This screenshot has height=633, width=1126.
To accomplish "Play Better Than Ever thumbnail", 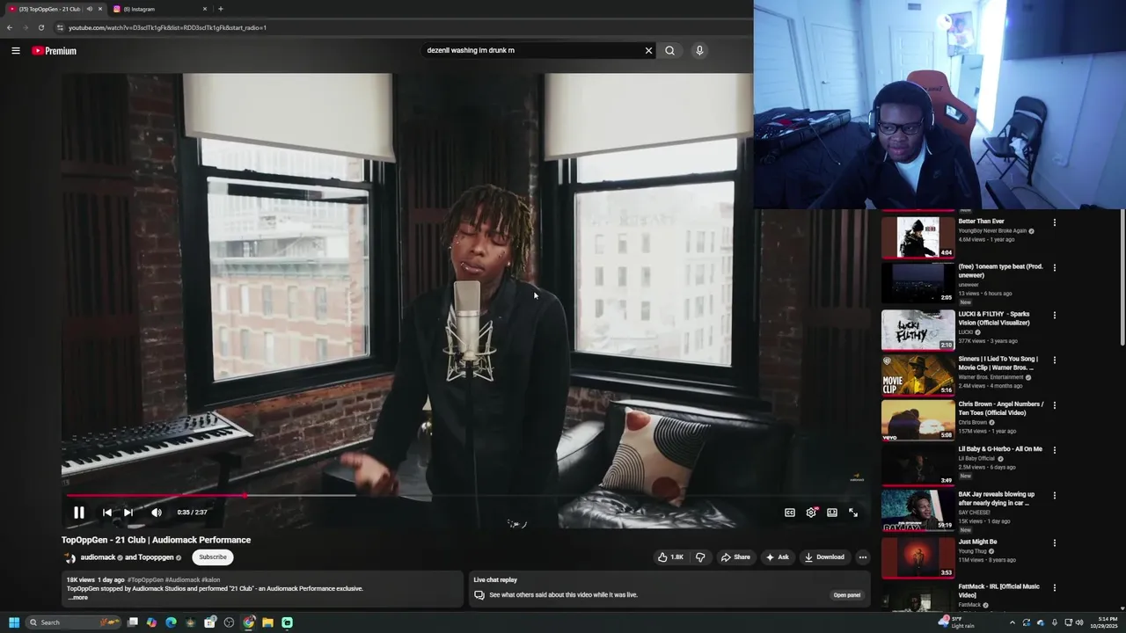I will (x=918, y=237).
